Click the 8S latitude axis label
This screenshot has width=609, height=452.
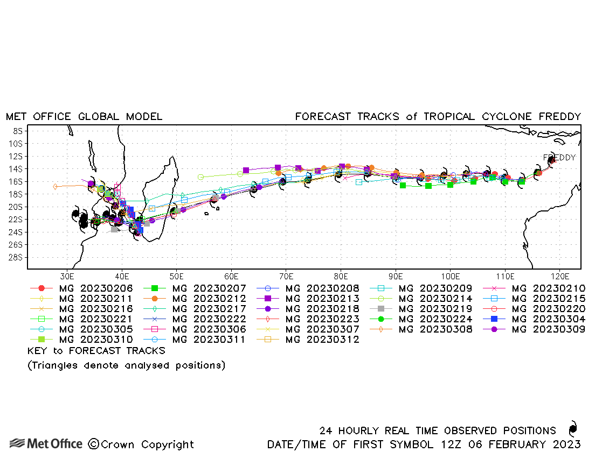(18, 131)
